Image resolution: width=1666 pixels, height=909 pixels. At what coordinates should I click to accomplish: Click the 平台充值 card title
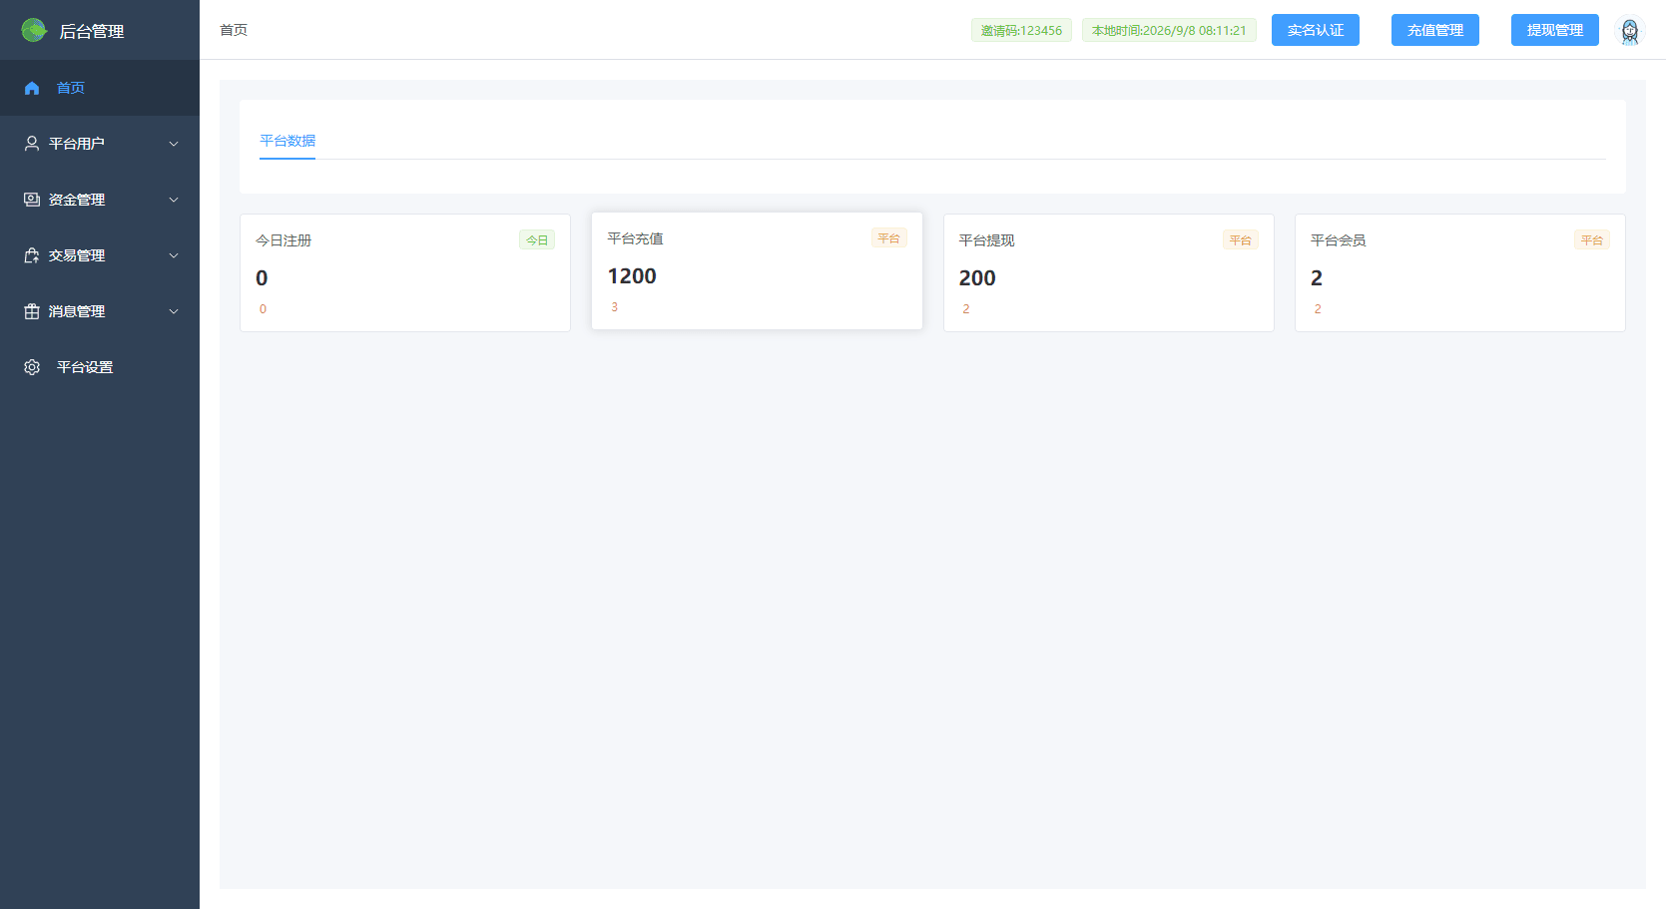(x=635, y=238)
